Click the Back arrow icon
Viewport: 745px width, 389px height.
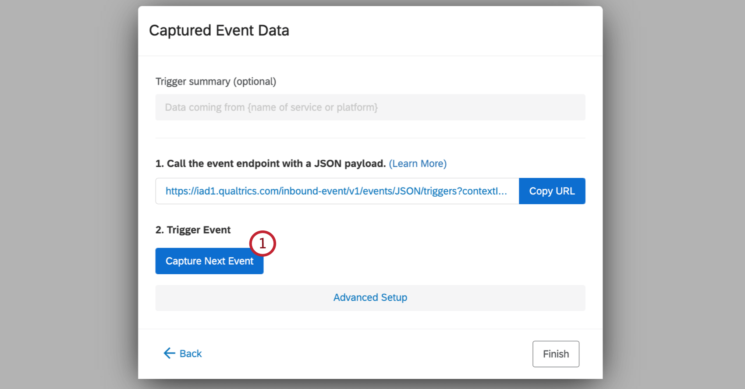(169, 354)
